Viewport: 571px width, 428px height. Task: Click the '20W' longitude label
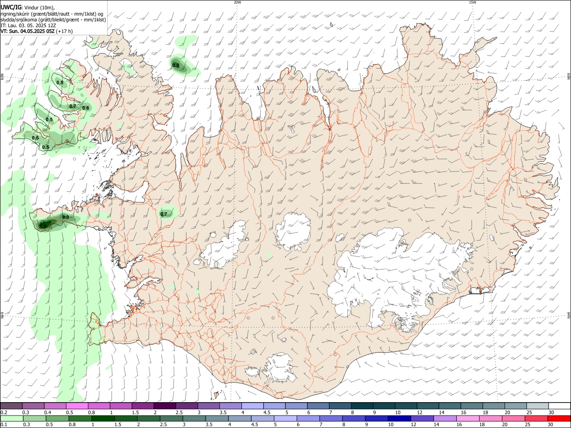pyautogui.click(x=237, y=2)
